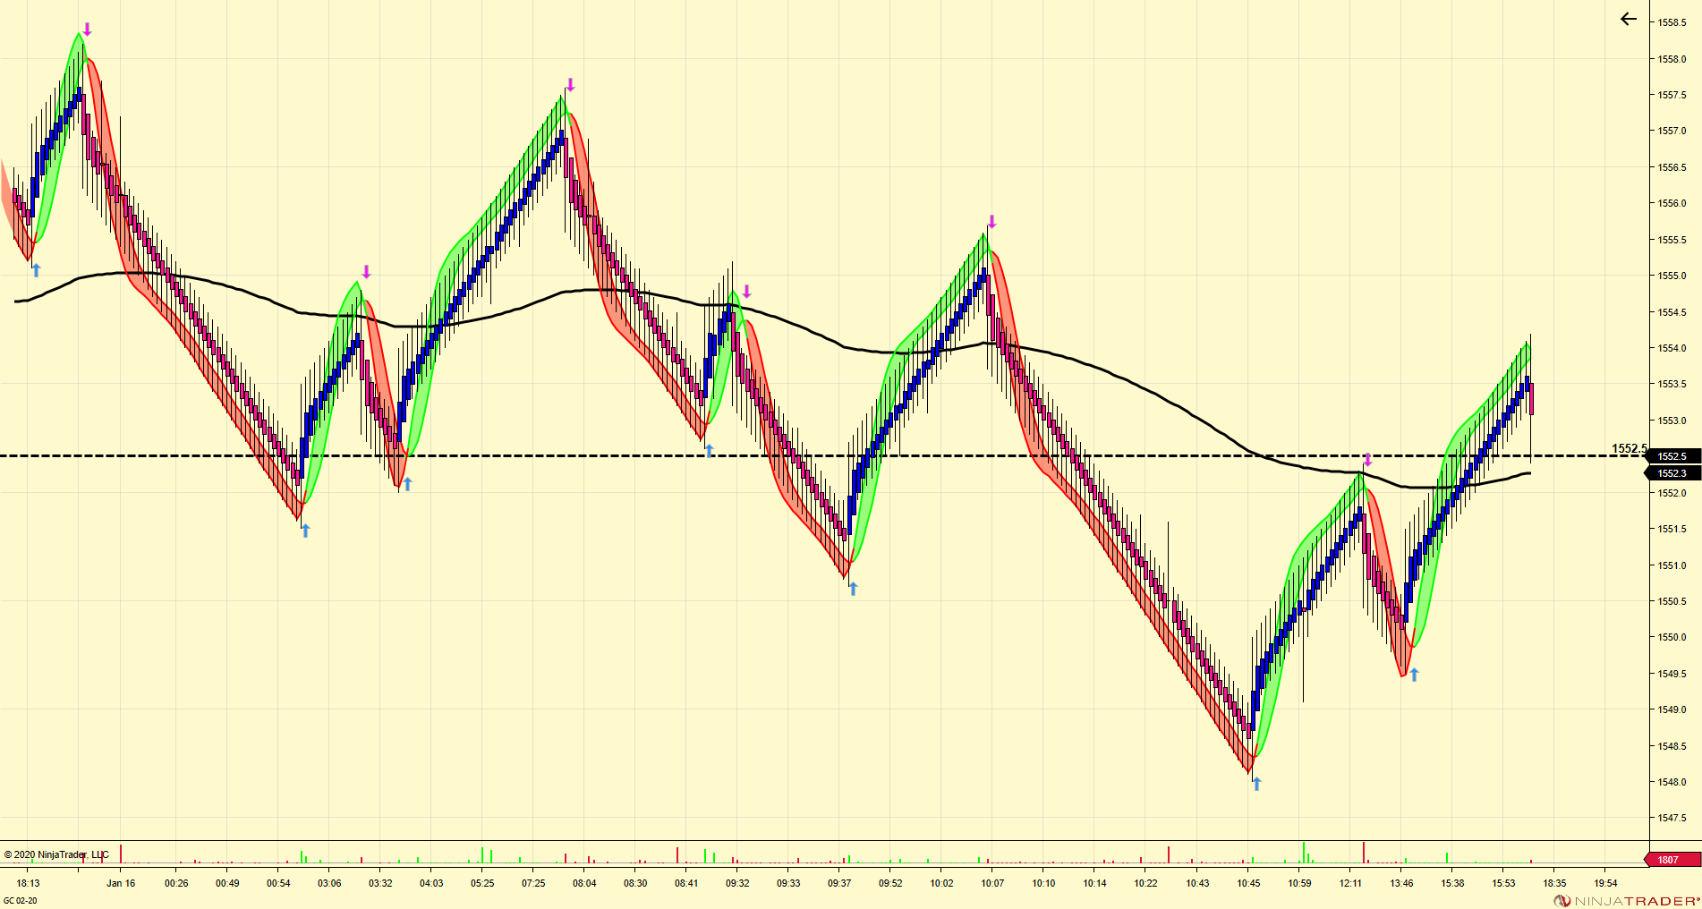Click the 05:25 time axis label
Image resolution: width=1702 pixels, height=909 pixels.
point(482,883)
